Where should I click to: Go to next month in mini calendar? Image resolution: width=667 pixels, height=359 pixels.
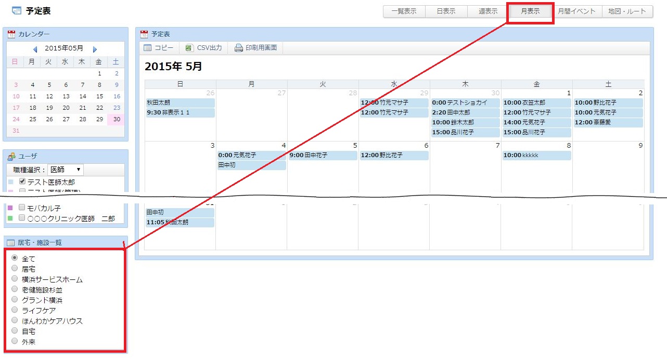[x=95, y=49]
